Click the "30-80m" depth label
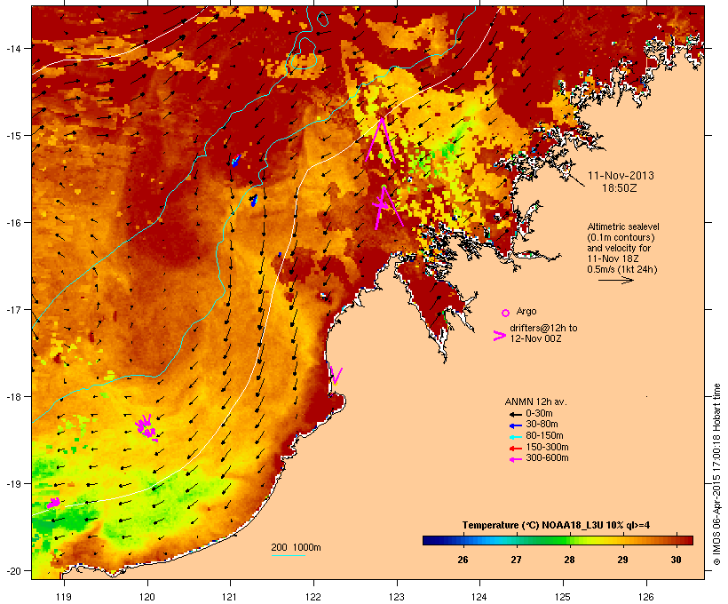Viewport: 728px width, 604px height. pos(542,425)
